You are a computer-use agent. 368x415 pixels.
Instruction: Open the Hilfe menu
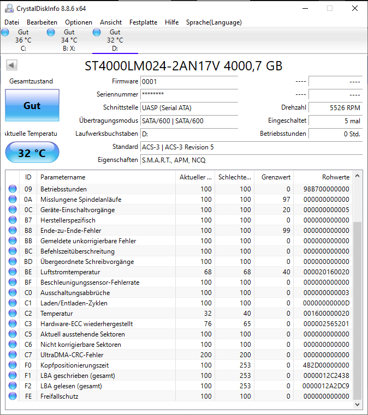pyautogui.click(x=171, y=22)
